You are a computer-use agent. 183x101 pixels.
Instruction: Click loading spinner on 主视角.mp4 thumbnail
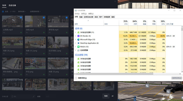click(x=13, y=20)
